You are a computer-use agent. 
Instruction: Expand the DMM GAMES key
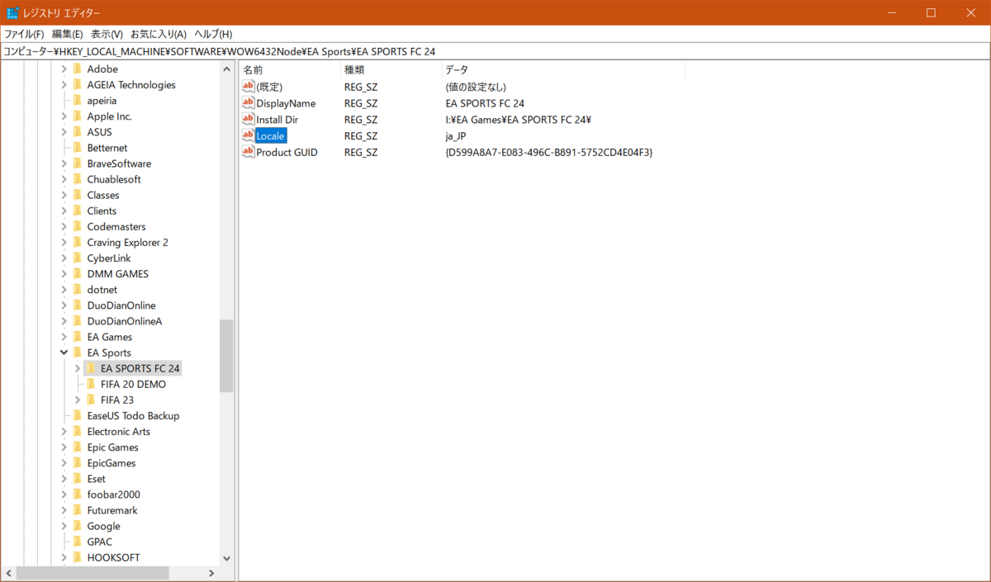(x=64, y=274)
